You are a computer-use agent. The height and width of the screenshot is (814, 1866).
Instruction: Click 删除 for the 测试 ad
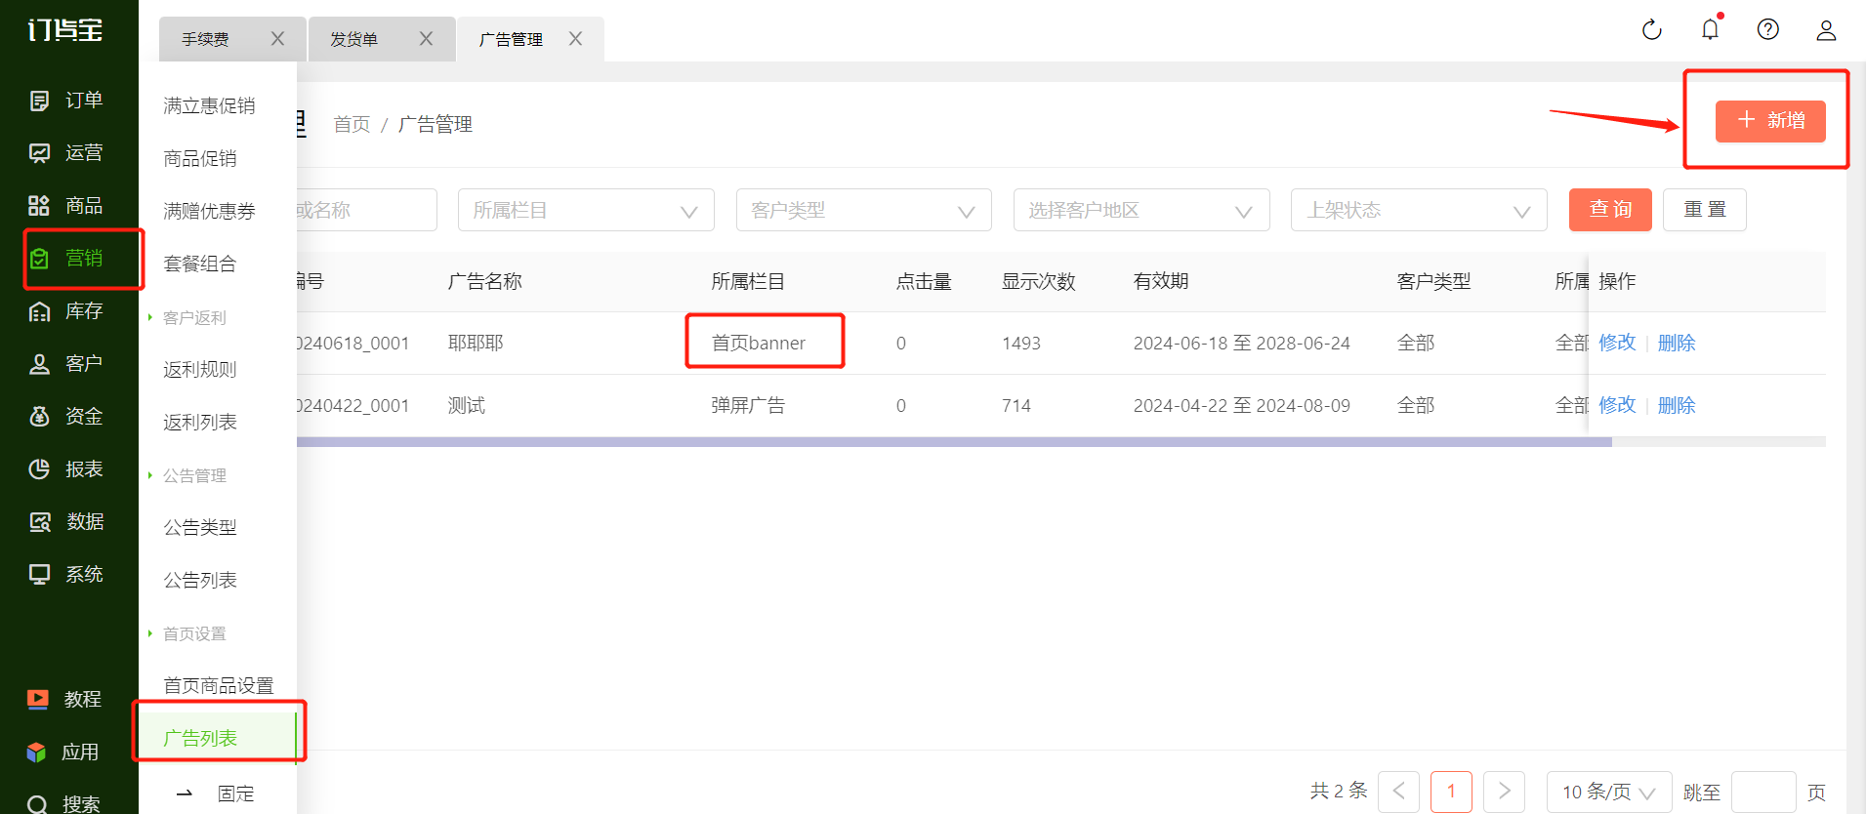tap(1677, 405)
